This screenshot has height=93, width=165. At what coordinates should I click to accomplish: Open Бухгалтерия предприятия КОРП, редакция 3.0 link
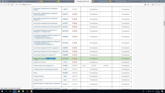(x=46, y=51)
